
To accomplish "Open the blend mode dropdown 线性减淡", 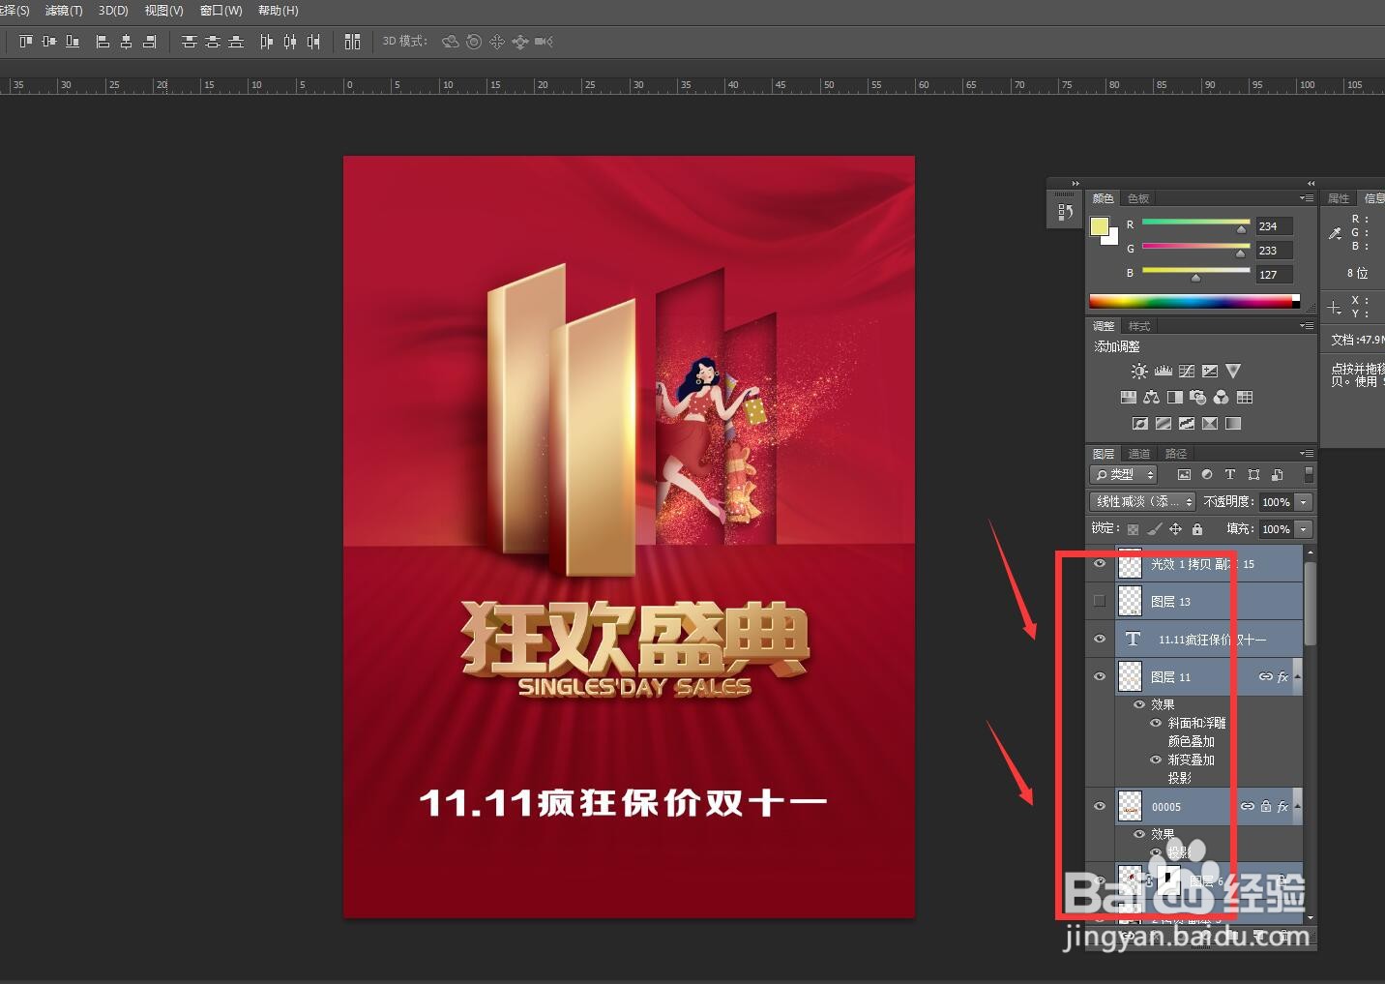I will tap(1141, 501).
